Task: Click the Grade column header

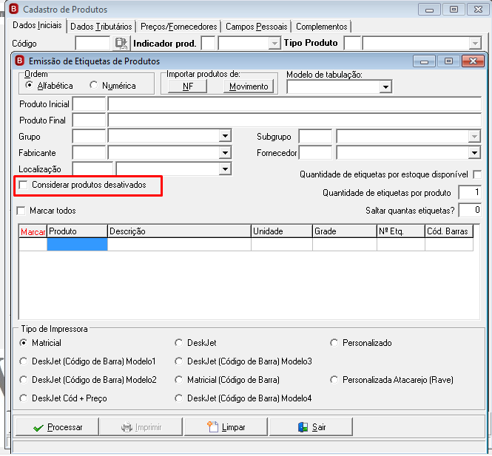Action: click(x=345, y=231)
